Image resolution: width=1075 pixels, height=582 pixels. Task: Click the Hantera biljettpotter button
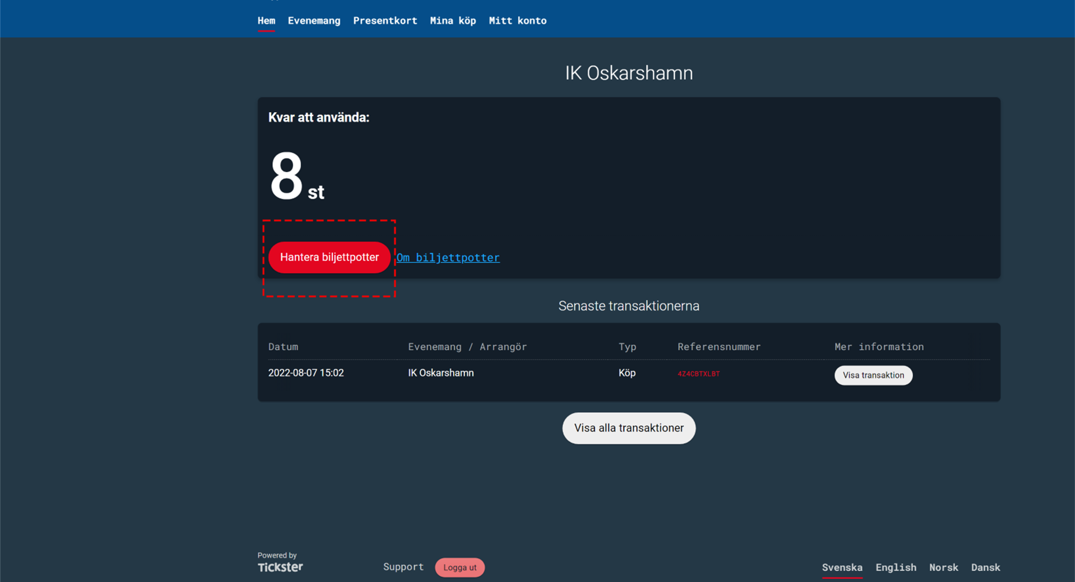329,257
